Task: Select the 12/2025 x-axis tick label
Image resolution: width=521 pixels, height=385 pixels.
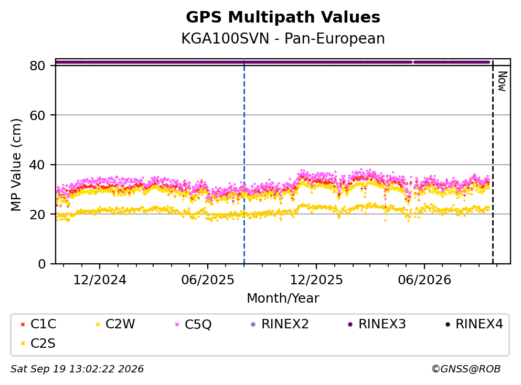Action: click(x=316, y=280)
